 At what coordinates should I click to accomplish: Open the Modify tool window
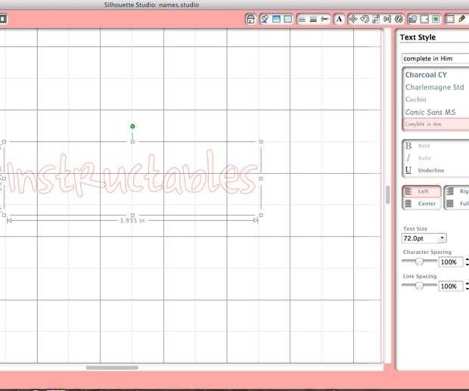pos(413,19)
